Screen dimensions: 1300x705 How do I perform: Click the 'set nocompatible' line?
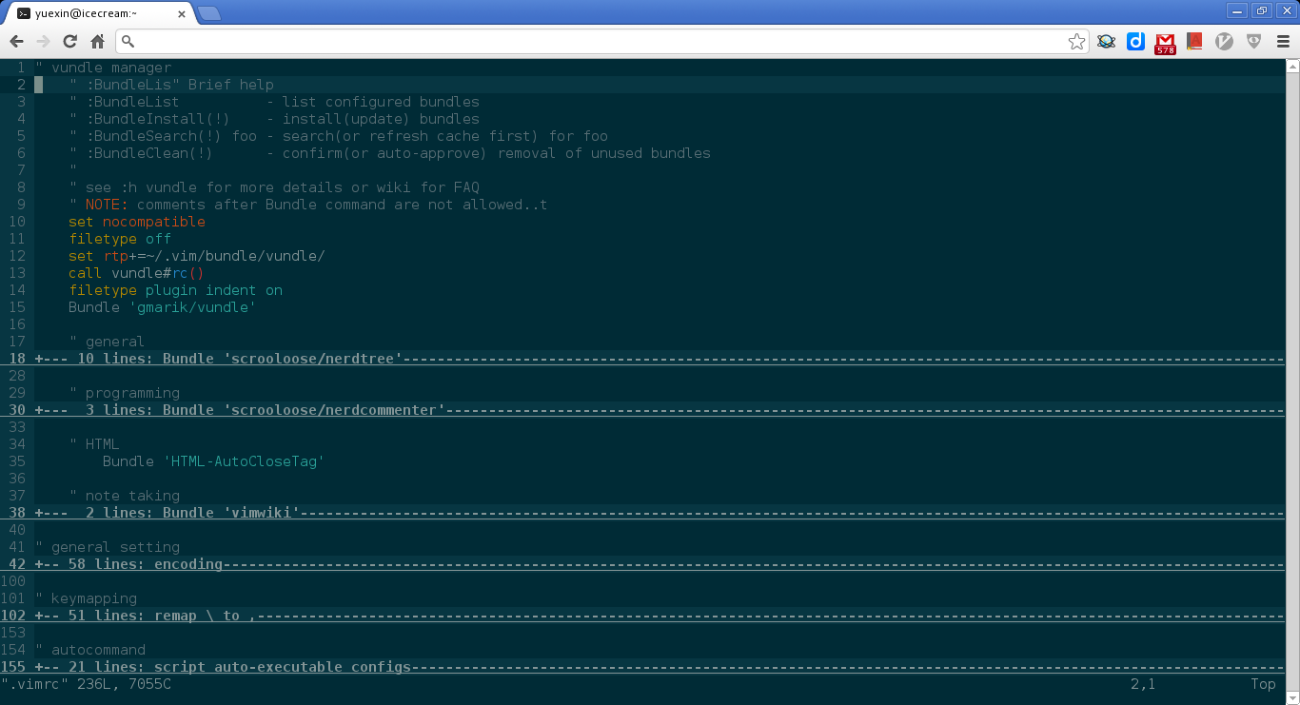tap(137, 222)
